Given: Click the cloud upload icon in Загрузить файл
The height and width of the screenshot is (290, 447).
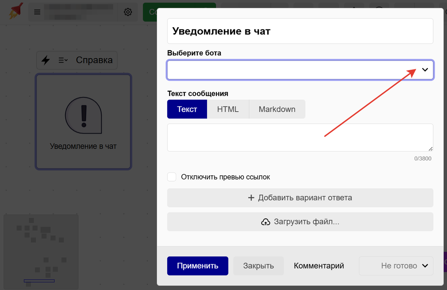Looking at the screenshot, I should click(x=266, y=222).
